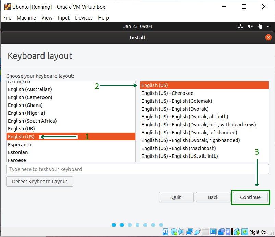Select English (US) - English (Colemak) variant

pos(204,101)
